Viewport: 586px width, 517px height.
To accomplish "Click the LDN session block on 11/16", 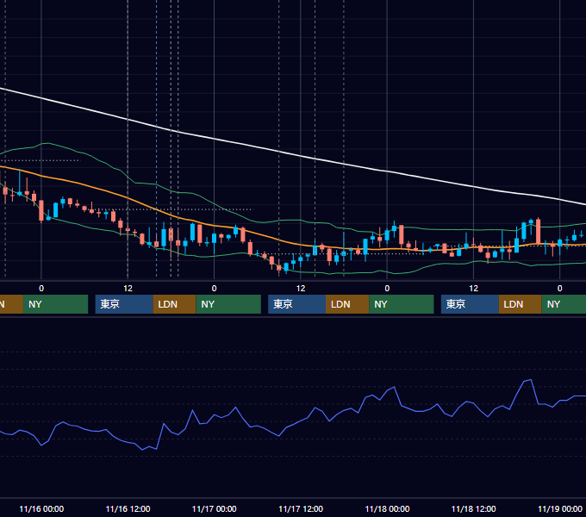I will (x=175, y=304).
